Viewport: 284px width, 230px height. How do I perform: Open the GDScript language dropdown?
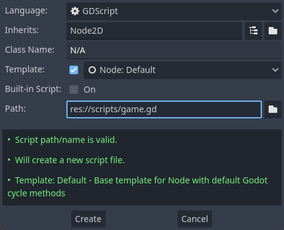click(174, 11)
